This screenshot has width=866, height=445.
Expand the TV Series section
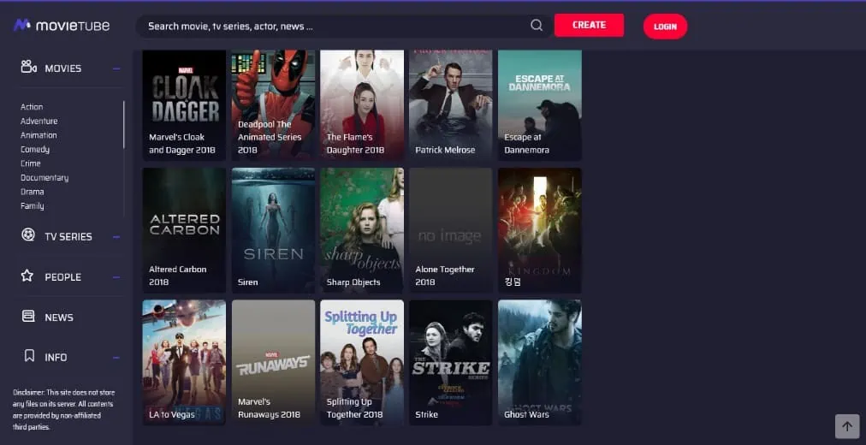[x=116, y=237]
